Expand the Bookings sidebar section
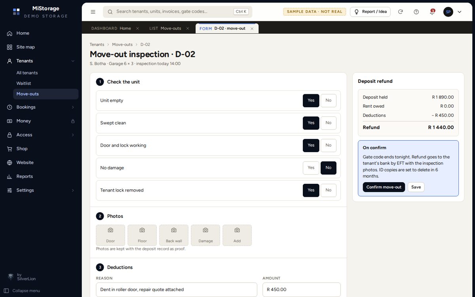 coord(73,107)
